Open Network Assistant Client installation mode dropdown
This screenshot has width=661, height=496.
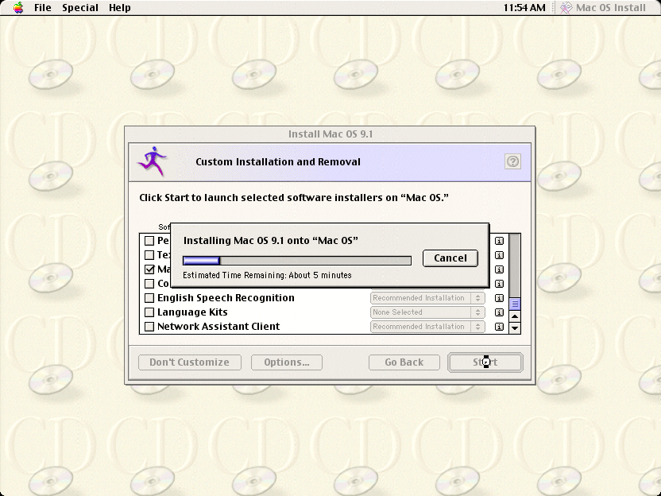(x=427, y=327)
